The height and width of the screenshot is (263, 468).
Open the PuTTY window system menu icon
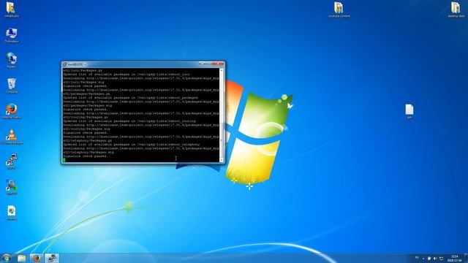64,64
